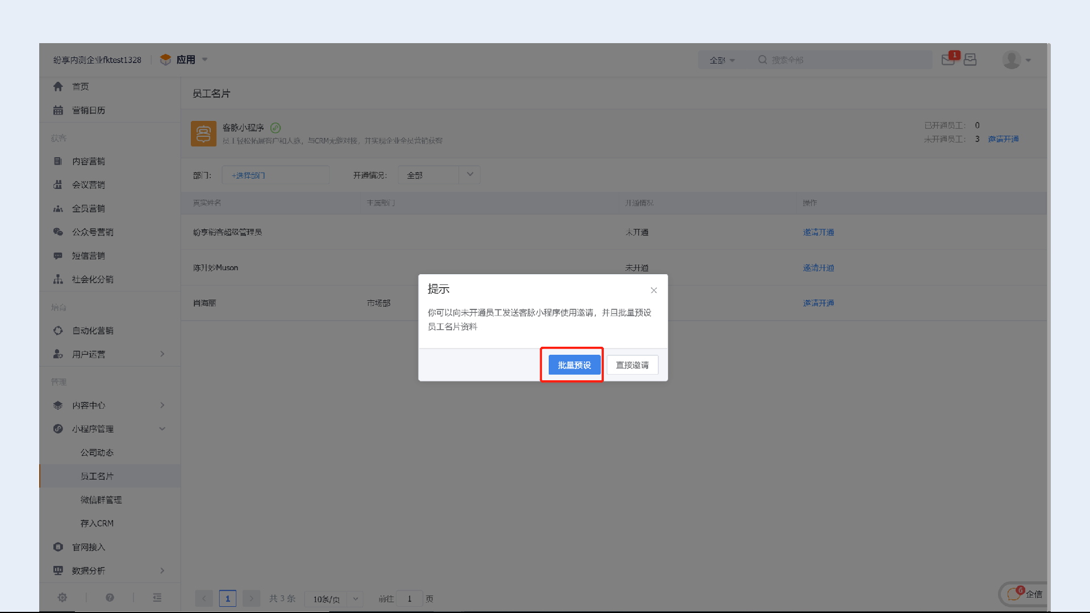
Task: Expand the 应用 dropdown arrow
Action: 205,60
